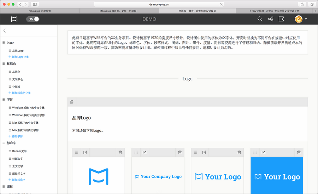This screenshot has height=194, width=318.
Task: Expand the dropdown arrow beside avatar
Action: (x=306, y=19)
